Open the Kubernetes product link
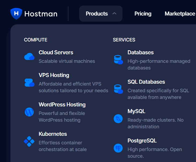 pos(53,134)
